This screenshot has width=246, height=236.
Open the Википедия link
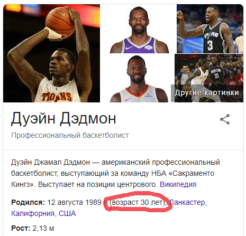pyautogui.click(x=178, y=184)
